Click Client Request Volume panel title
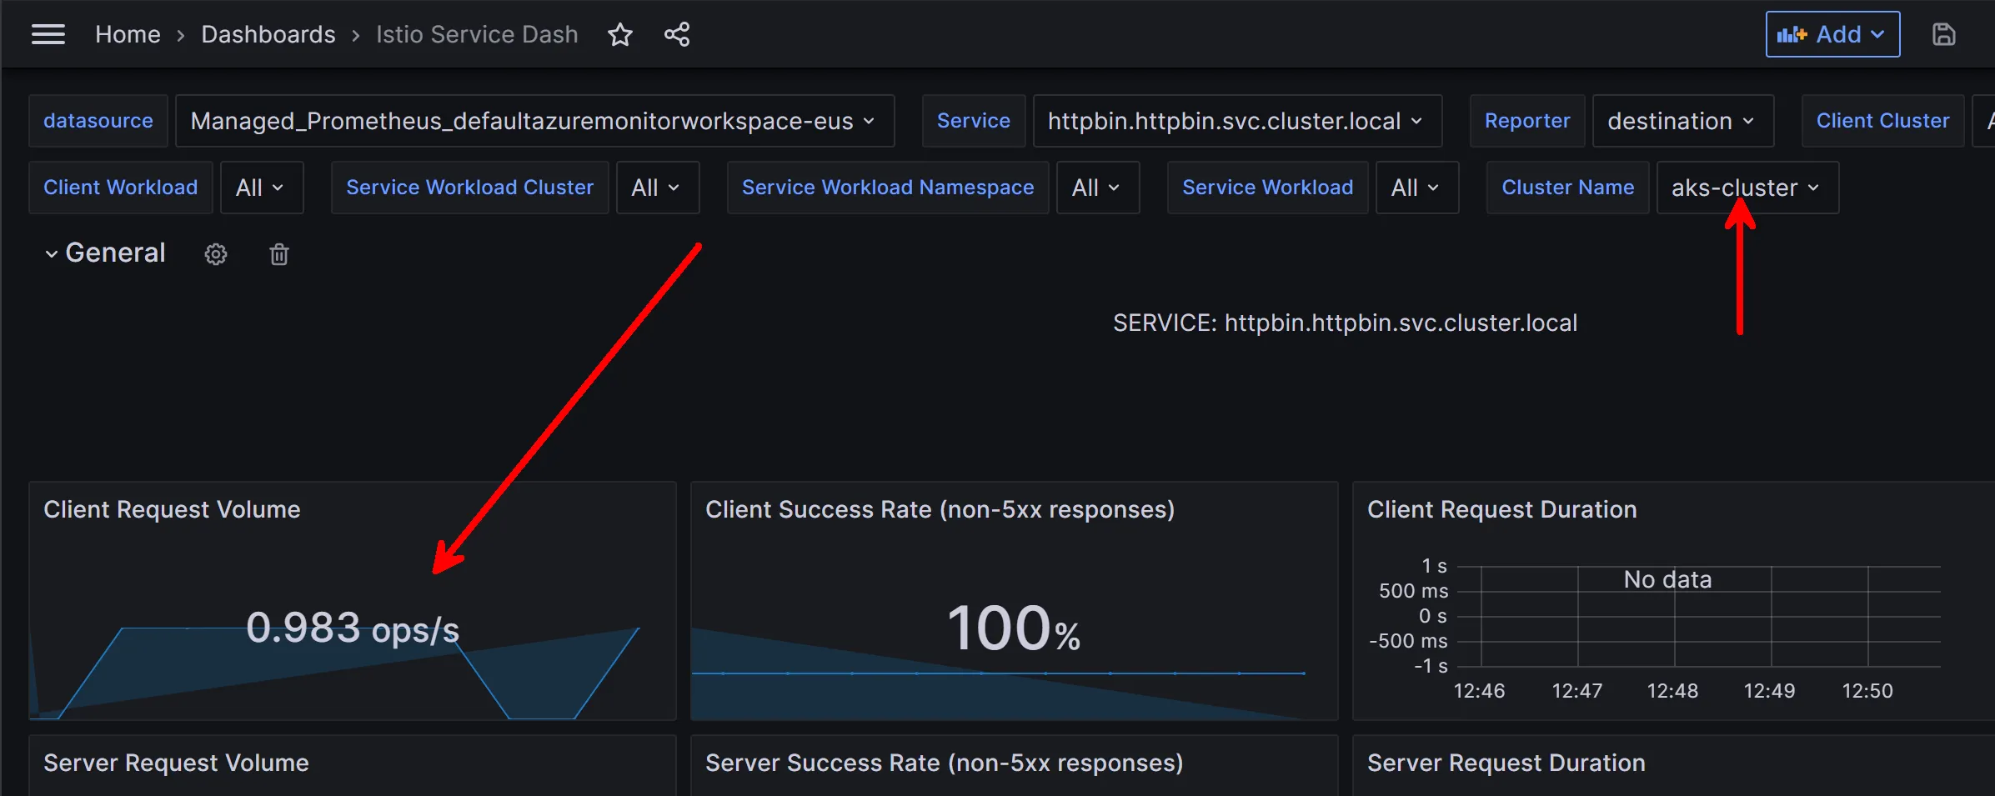The height and width of the screenshot is (796, 1995). click(172, 509)
